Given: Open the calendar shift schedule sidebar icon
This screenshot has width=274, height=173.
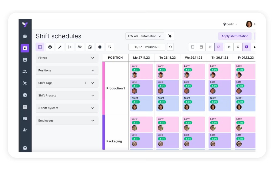Looking at the screenshot, I should [25, 48].
